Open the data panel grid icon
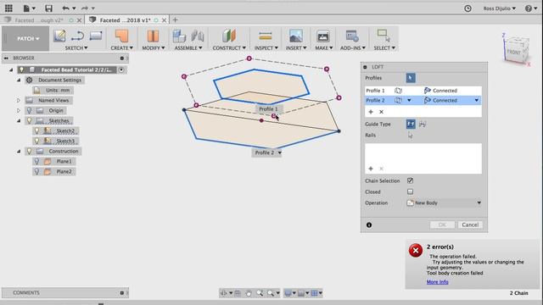Viewport: 543px width, 305px height. pos(8,8)
